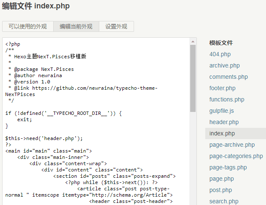Select the highlighted index.php file
Screen dimensions: 266x205
point(222,133)
